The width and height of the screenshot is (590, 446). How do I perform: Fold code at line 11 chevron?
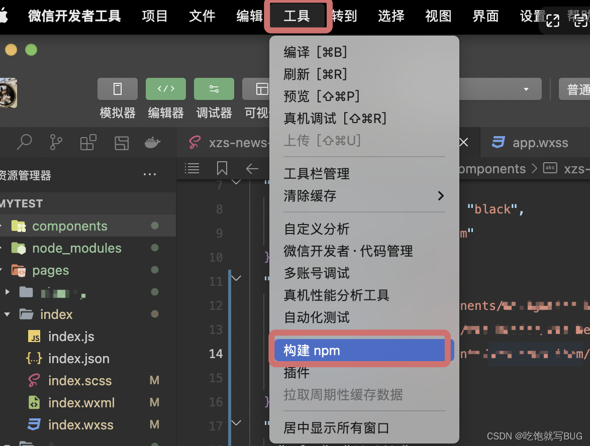tap(236, 278)
